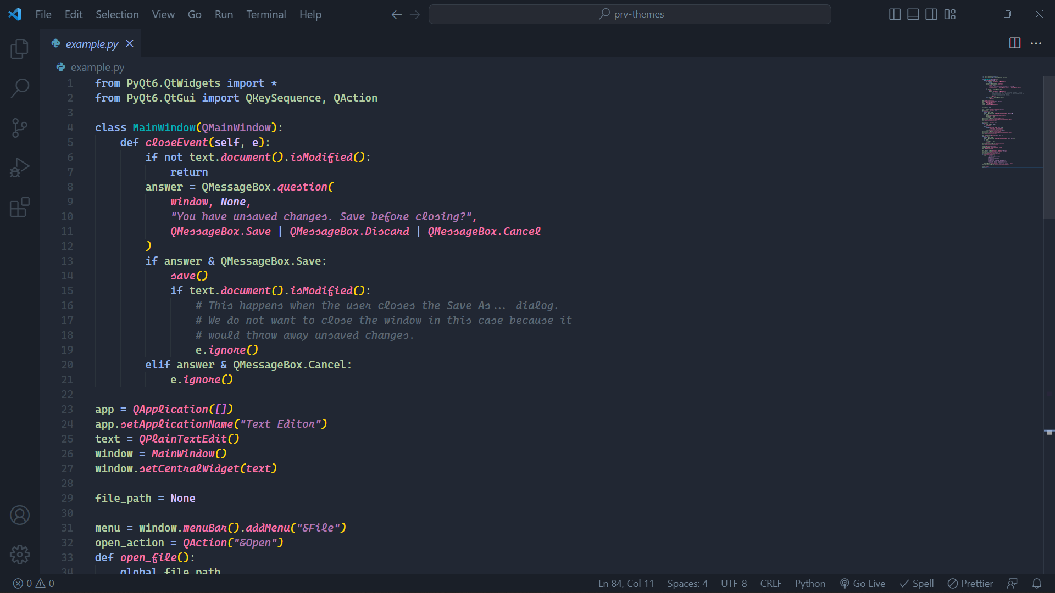Click the prv-themes command center search box
The width and height of the screenshot is (1055, 593).
[630, 14]
